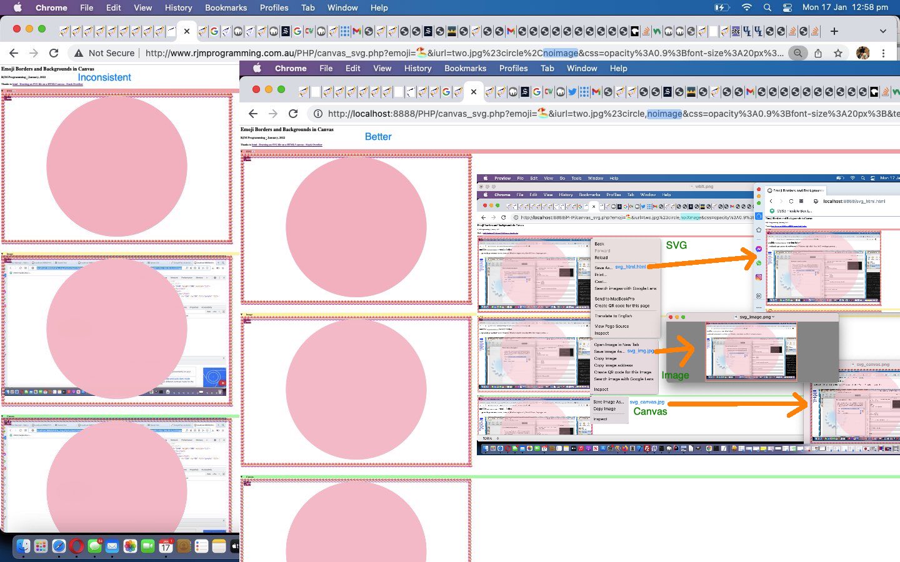Click the zoom magnifier icon in address bar

tap(797, 53)
